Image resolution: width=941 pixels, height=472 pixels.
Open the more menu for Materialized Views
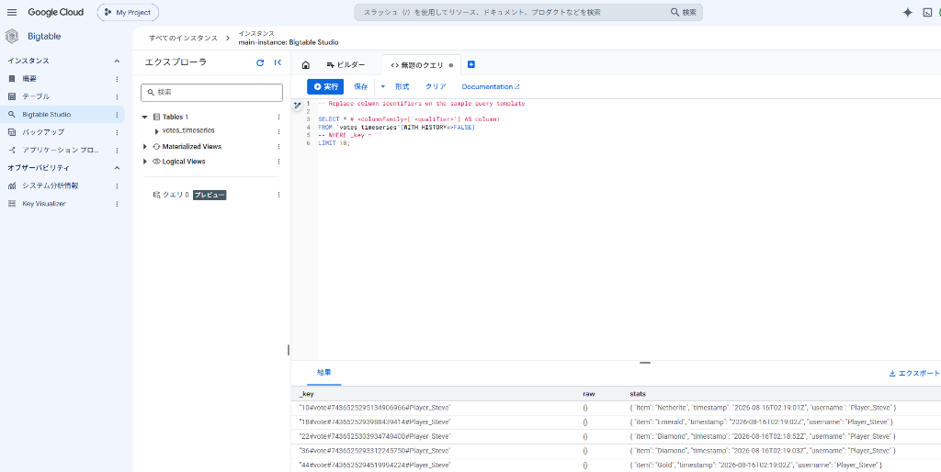click(278, 146)
